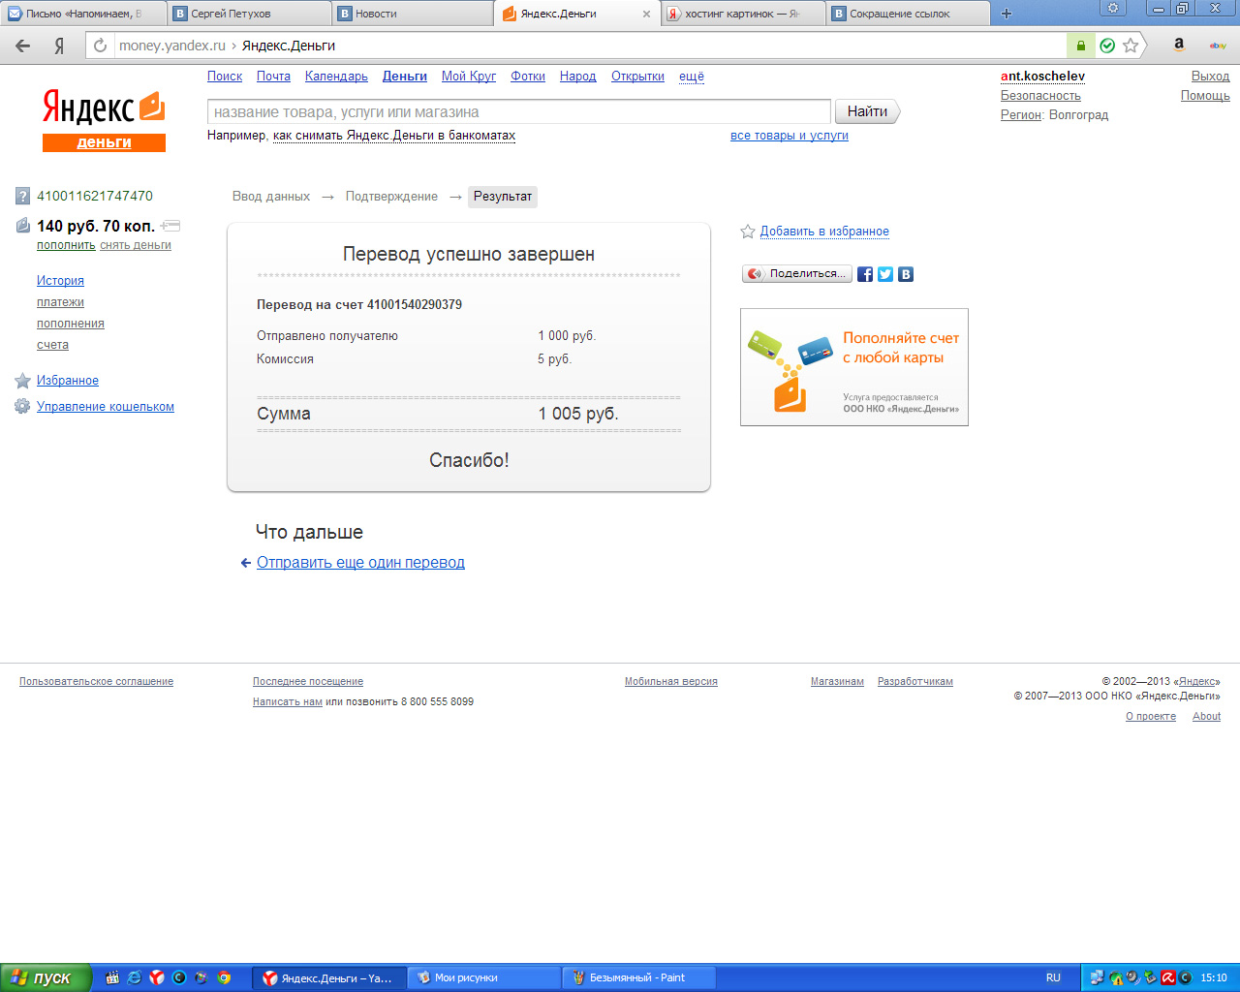Open the Поделиться share dropdown
Image resolution: width=1240 pixels, height=992 pixels.
click(797, 274)
